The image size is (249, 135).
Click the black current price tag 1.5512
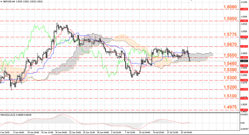[x=244, y=61]
